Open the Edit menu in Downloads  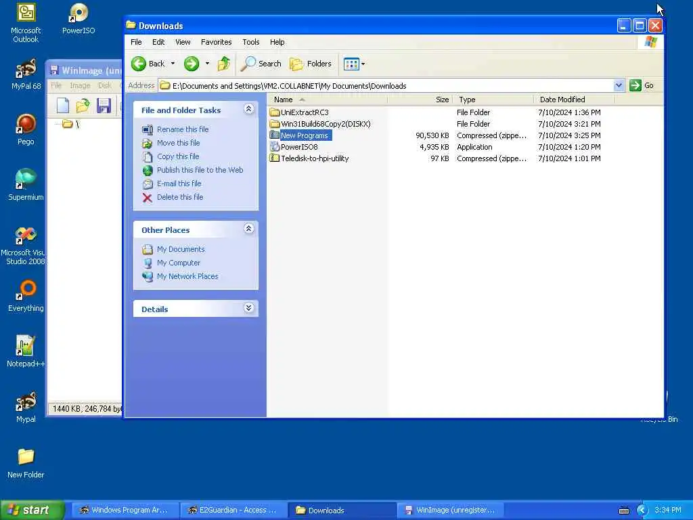click(x=158, y=42)
